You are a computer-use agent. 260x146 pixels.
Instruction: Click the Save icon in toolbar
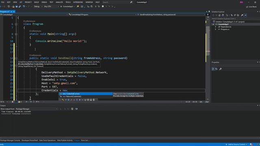17,6
